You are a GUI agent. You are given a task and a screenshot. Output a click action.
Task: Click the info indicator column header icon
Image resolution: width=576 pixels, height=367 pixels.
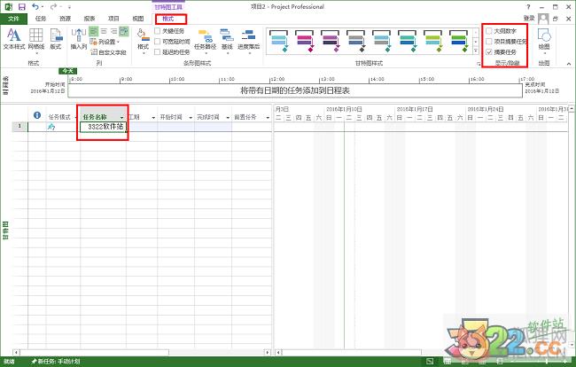37,115
